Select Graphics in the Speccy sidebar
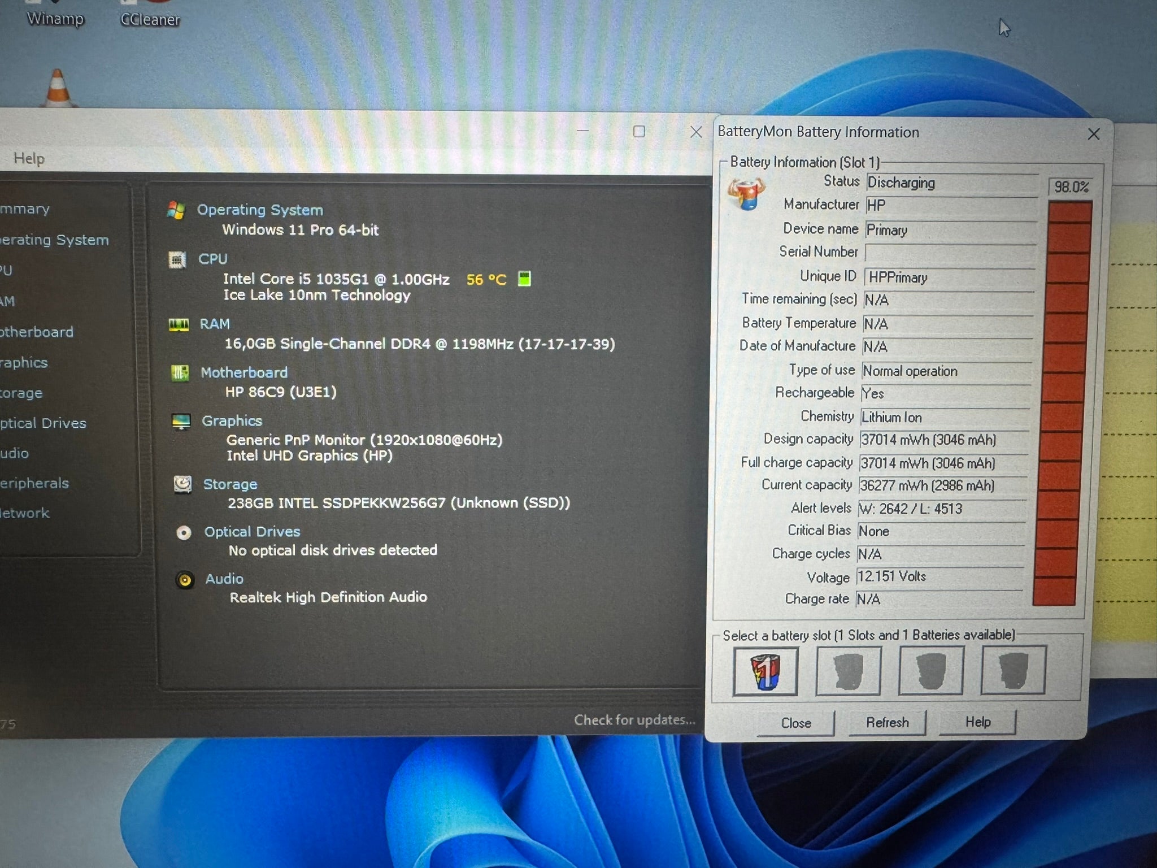 (24, 363)
